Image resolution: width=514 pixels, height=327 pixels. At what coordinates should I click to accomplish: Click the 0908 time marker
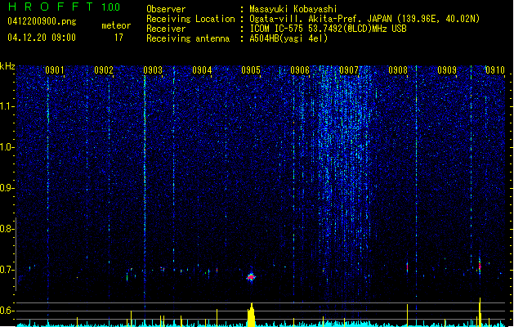398,70
